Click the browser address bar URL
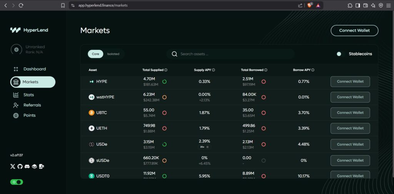Image resolution: width=394 pixels, height=194 pixels. (x=103, y=5)
